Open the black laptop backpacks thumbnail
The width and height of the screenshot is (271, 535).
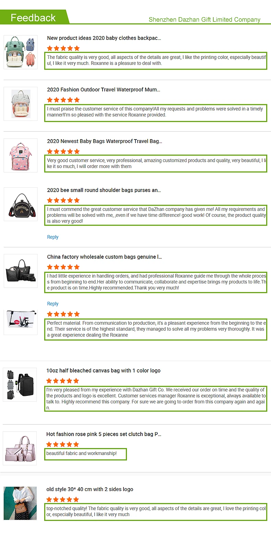(x=20, y=384)
